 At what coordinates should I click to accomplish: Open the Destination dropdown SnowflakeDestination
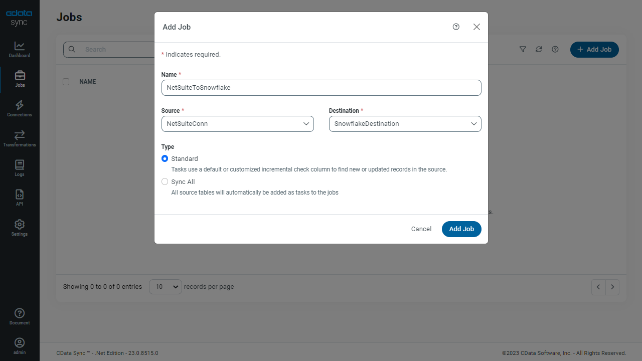click(405, 124)
